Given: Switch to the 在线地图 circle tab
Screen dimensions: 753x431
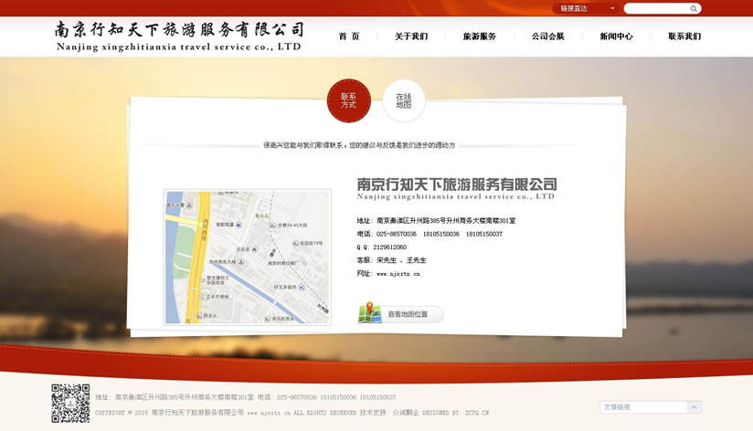Looking at the screenshot, I should (404, 100).
